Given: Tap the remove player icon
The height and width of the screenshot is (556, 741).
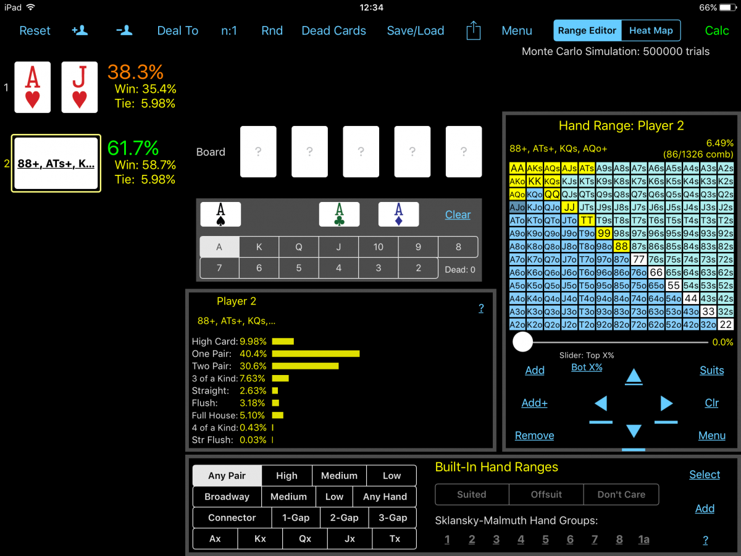Looking at the screenshot, I should tap(124, 31).
